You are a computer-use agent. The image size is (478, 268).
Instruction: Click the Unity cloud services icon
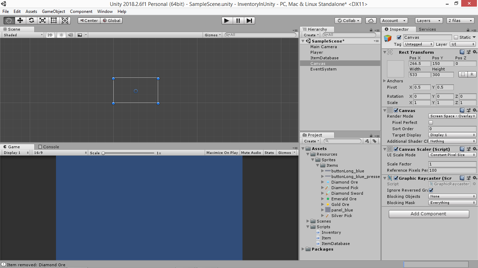pyautogui.click(x=371, y=21)
